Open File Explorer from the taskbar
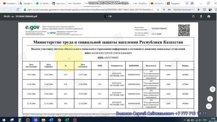 coord(43,120)
